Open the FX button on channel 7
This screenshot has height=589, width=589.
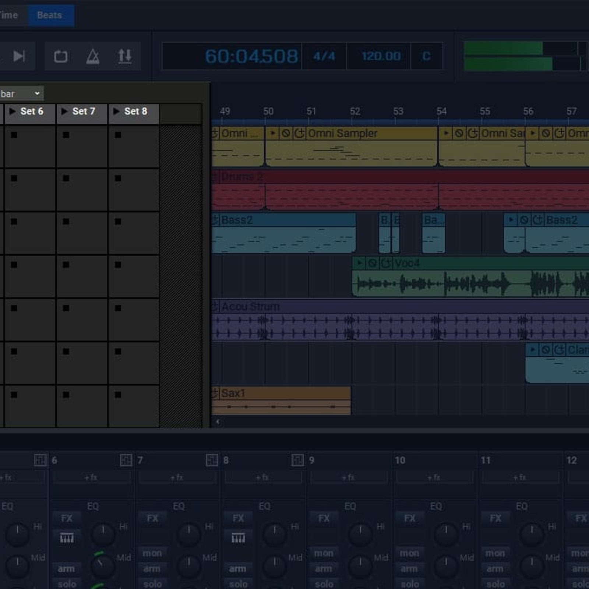(x=152, y=519)
